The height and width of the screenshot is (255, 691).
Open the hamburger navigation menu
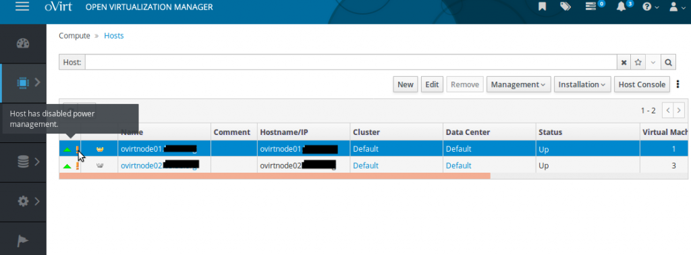point(22,7)
